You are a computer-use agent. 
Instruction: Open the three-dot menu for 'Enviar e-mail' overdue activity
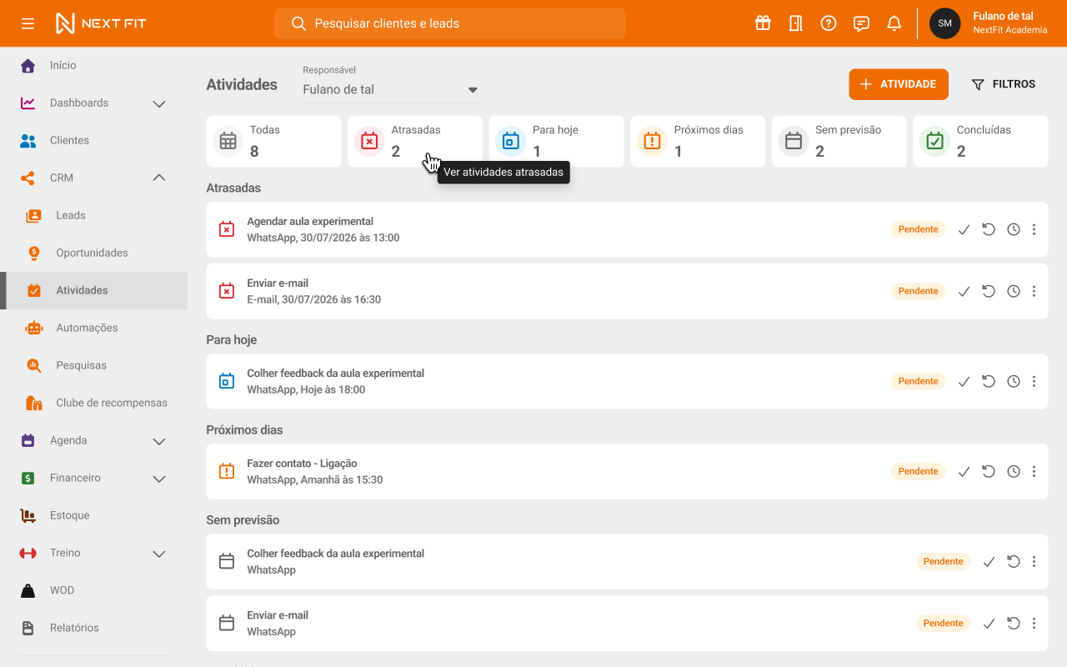pos(1034,291)
